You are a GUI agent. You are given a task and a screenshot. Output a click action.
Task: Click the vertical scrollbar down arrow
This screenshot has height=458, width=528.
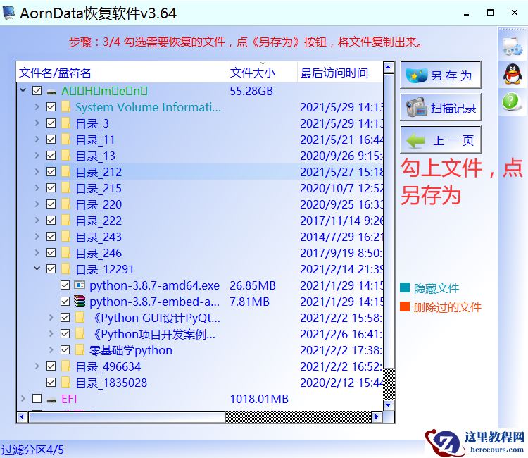pos(389,404)
